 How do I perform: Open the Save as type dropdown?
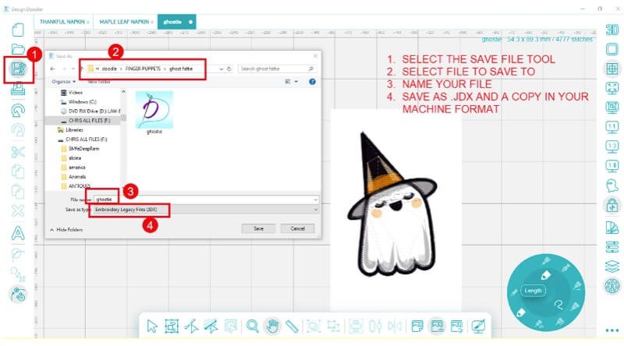click(206, 210)
